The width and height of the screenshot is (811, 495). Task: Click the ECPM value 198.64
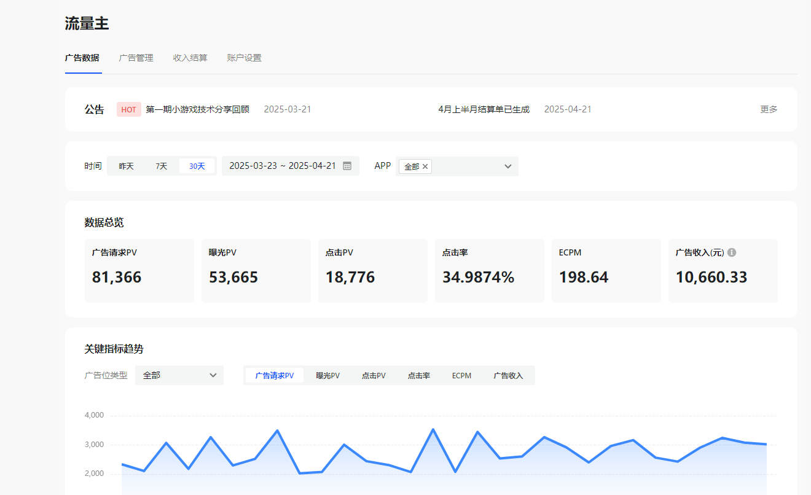click(584, 277)
